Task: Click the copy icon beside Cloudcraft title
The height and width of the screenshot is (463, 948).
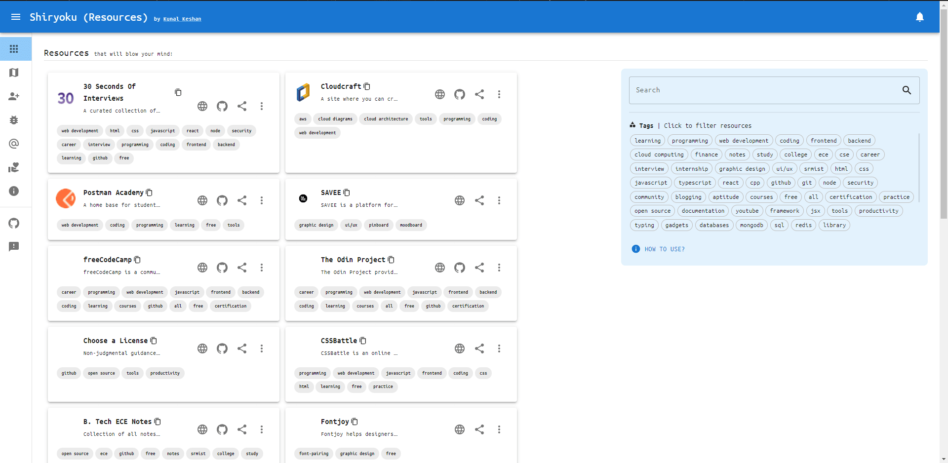Action: point(367,86)
